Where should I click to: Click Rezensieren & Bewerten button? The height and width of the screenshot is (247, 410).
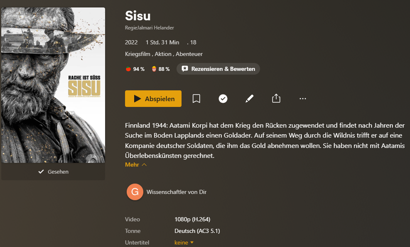pyautogui.click(x=219, y=69)
